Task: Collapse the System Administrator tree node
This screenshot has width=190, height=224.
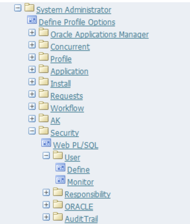Action: (18, 8)
